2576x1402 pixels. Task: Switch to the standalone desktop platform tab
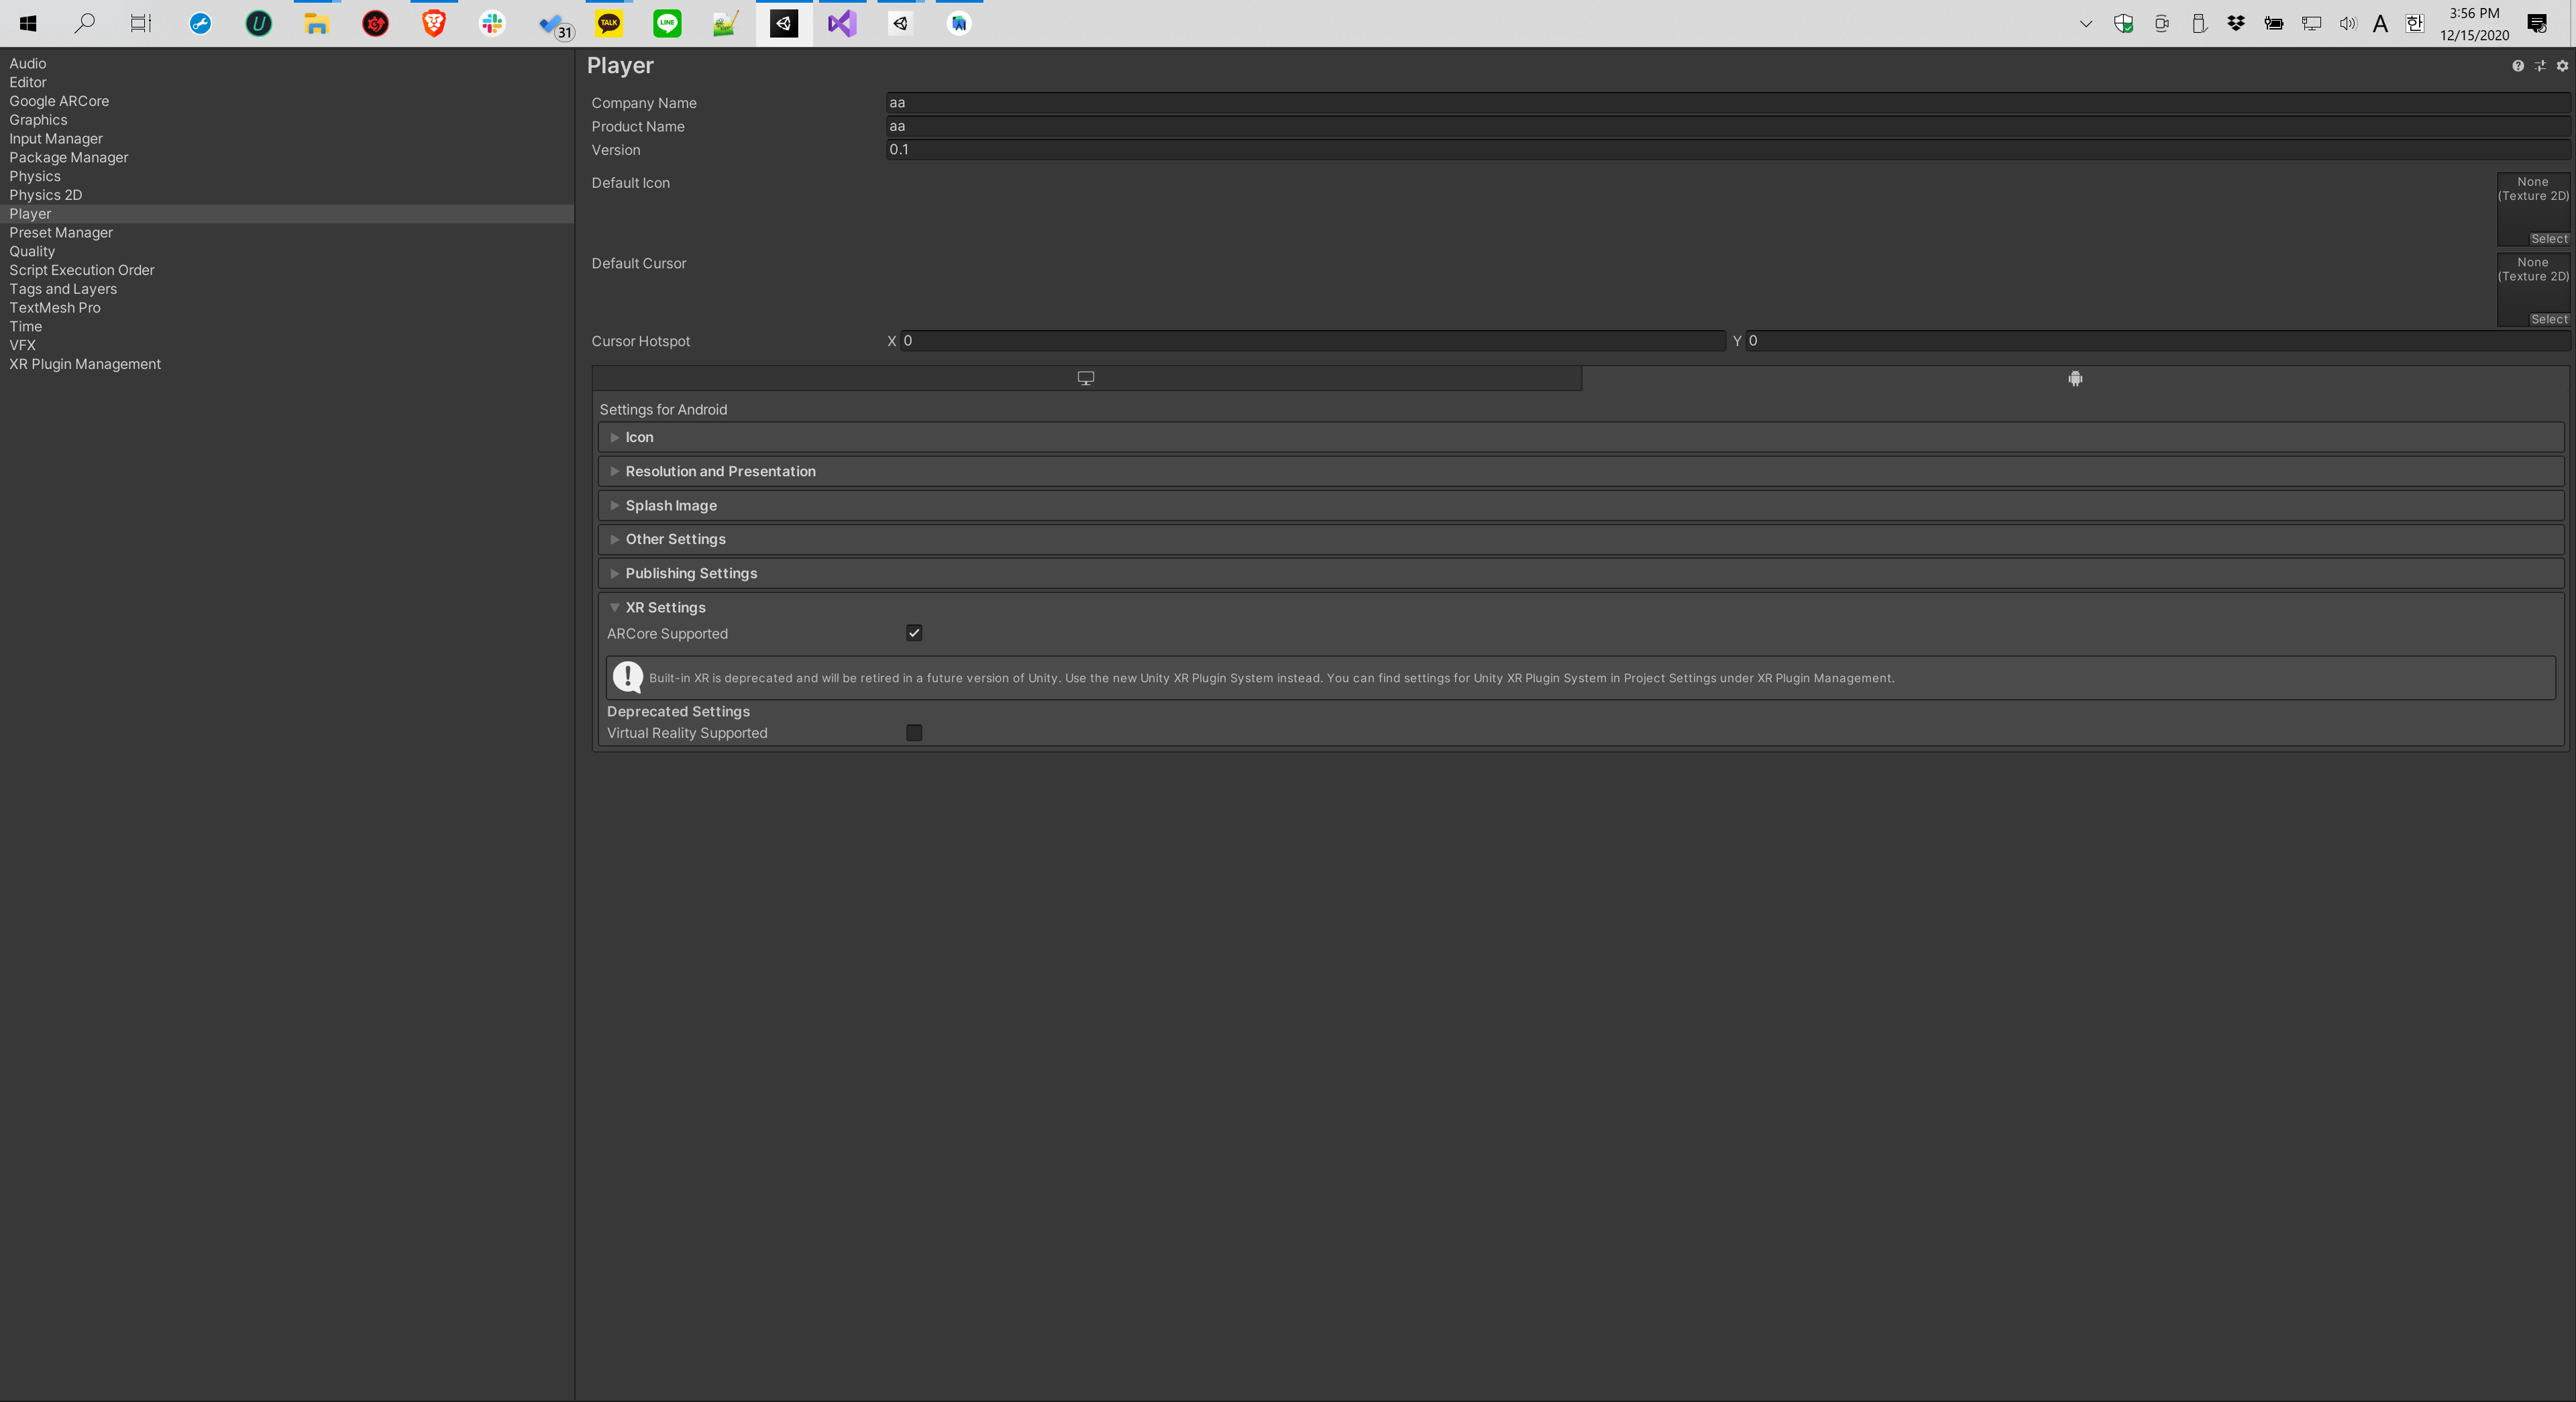[1086, 378]
